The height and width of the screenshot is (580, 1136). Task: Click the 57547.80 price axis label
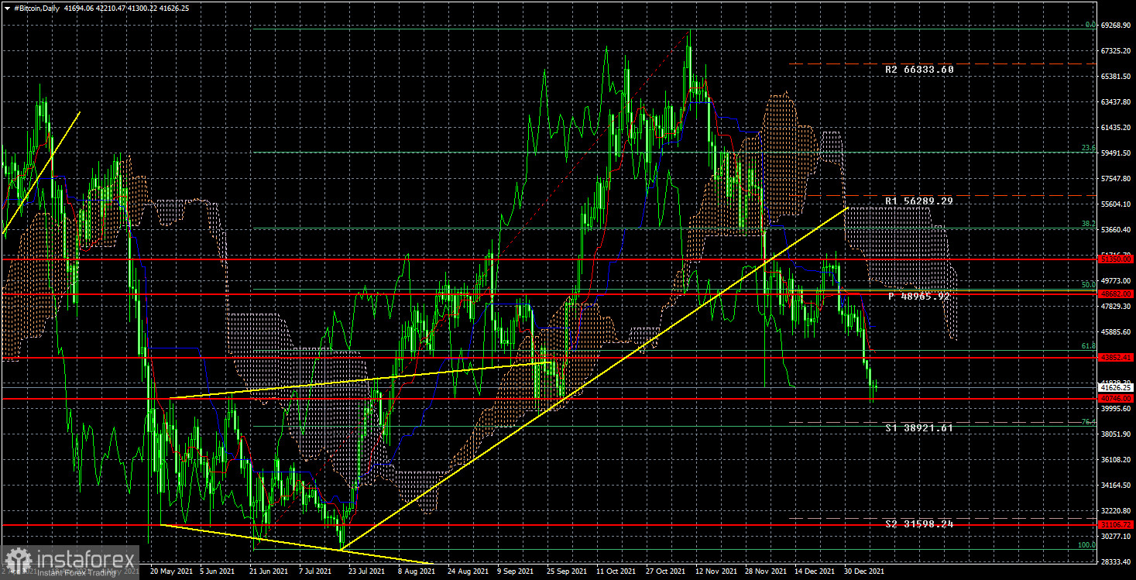coord(1117,179)
